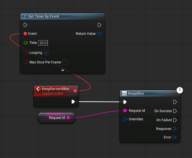
Task: Click the function icon on Set Timer by Event title
Action: (25, 16)
